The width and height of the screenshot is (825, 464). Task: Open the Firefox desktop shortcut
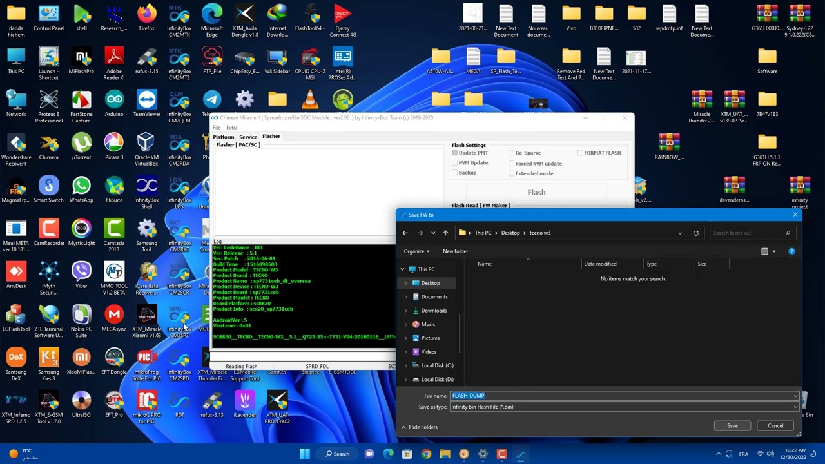tap(146, 18)
